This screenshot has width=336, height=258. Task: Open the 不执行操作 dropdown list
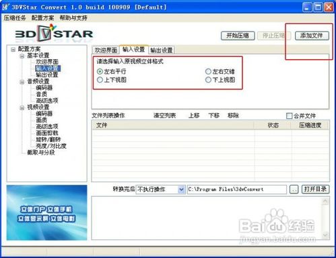click(181, 189)
